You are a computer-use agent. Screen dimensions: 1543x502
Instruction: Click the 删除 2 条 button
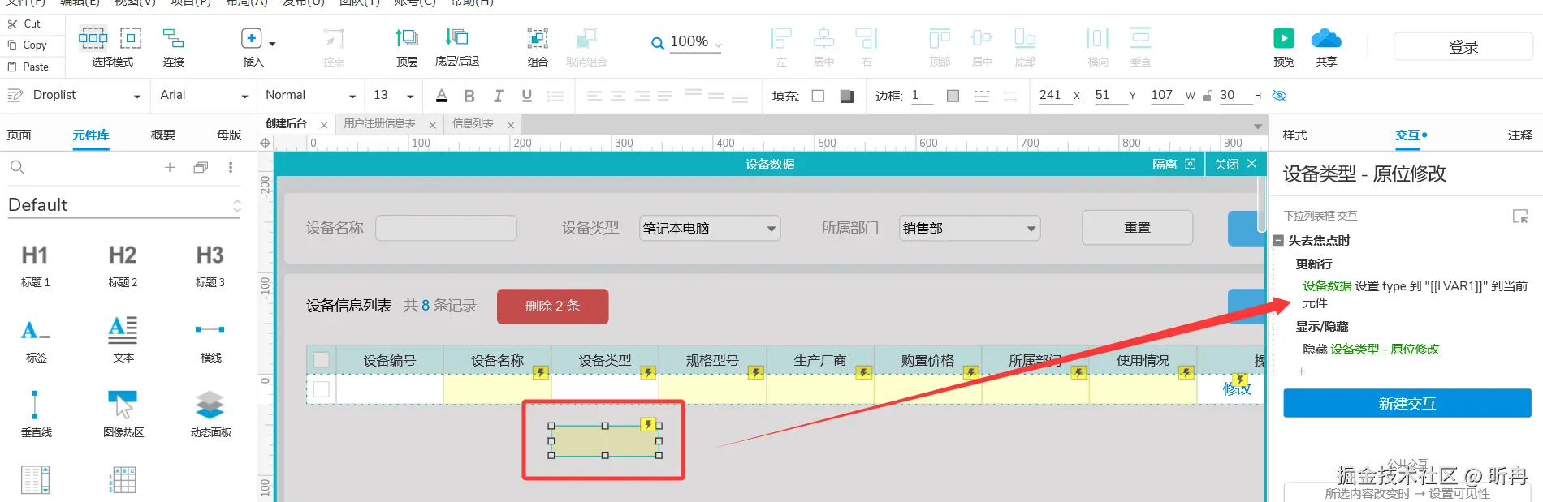pyautogui.click(x=552, y=307)
